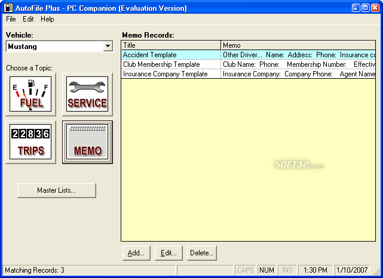This screenshot has width=383, height=278.
Task: Select the Club Membership Template row
Action: coord(248,64)
